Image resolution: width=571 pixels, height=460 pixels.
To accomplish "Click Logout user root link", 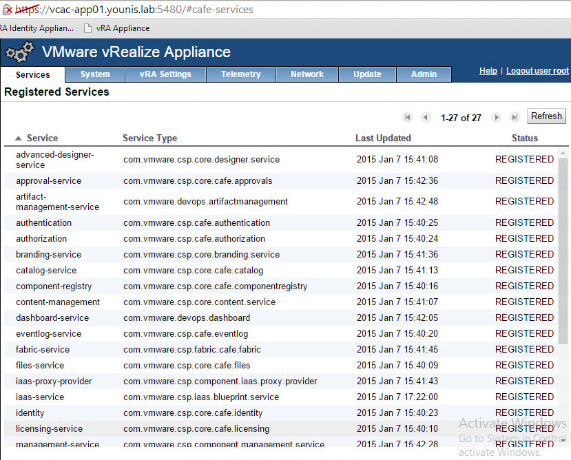I will pyautogui.click(x=537, y=71).
